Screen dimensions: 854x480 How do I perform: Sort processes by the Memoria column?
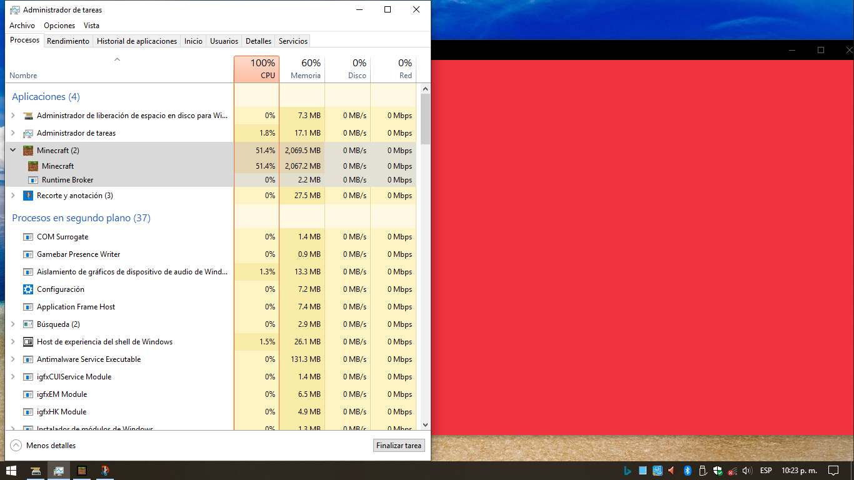tap(303, 69)
